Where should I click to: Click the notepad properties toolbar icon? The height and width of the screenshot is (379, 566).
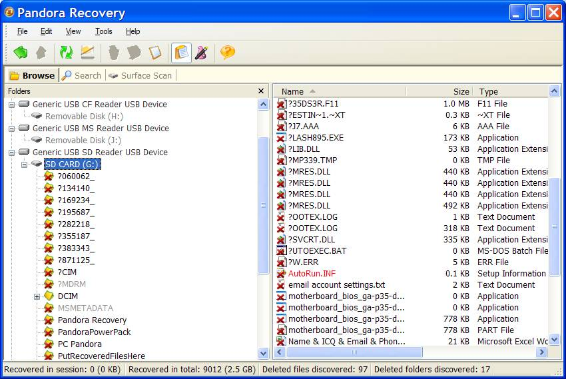click(155, 52)
